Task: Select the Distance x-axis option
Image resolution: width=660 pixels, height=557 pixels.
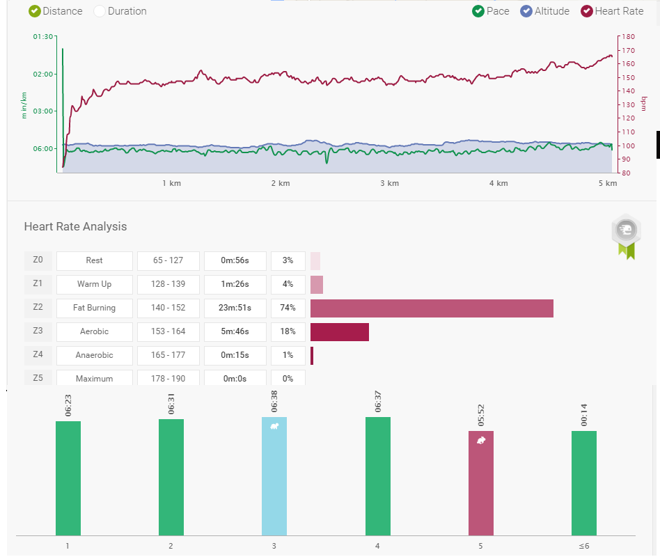Action: coord(35,11)
